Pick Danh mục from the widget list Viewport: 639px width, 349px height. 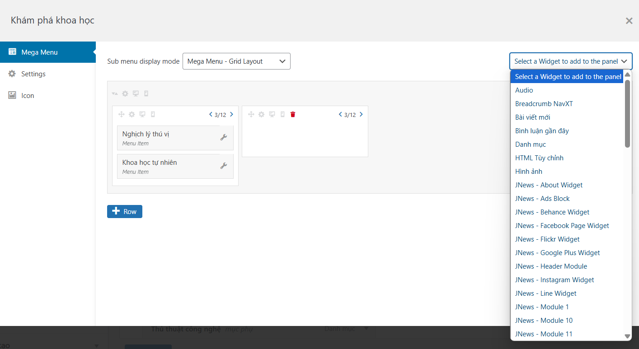click(x=567, y=144)
